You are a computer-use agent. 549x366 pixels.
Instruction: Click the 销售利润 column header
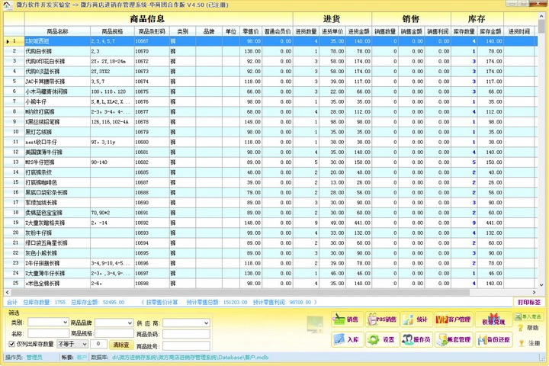tap(438, 31)
